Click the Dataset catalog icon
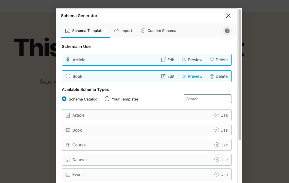The width and height of the screenshot is (289, 183). (68, 159)
